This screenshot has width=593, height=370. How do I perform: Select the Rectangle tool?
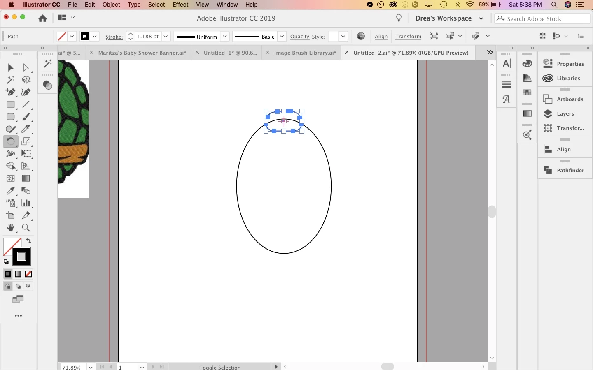tap(11, 104)
